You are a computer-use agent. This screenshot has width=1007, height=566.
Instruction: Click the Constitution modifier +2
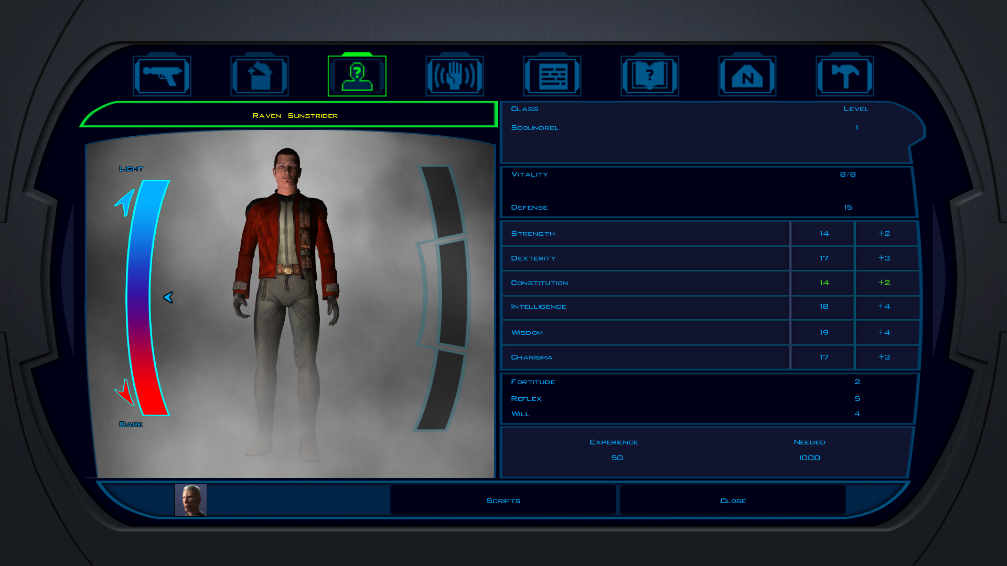pyautogui.click(x=884, y=283)
